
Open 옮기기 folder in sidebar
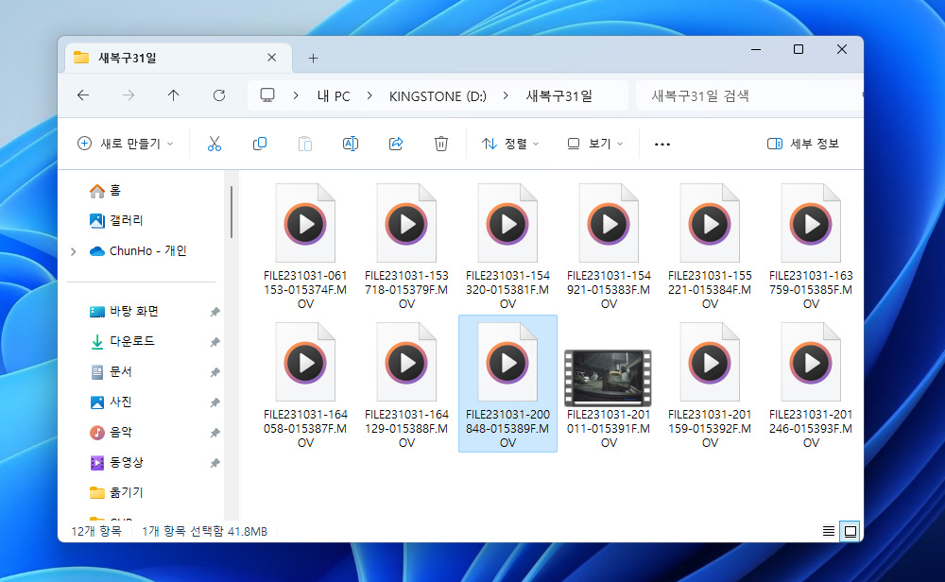point(116,492)
